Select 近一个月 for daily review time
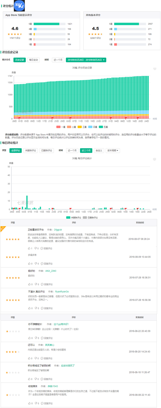 (72, 151)
